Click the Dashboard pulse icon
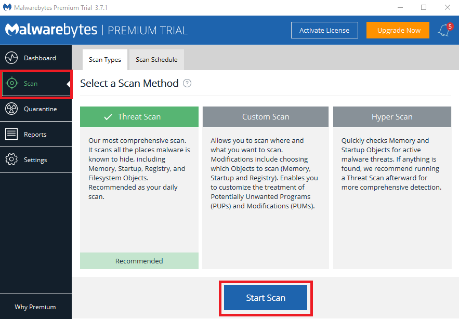 click(11, 58)
